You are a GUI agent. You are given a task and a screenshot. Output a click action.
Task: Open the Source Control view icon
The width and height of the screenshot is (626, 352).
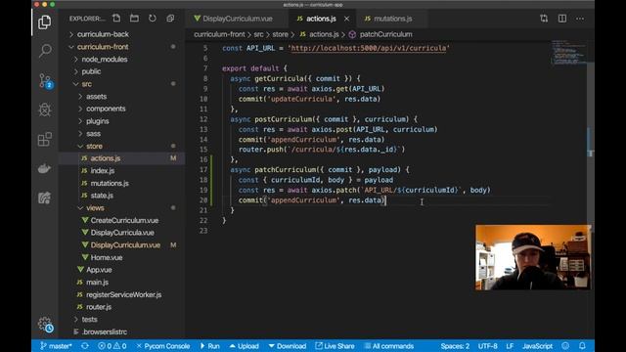pos(45,81)
